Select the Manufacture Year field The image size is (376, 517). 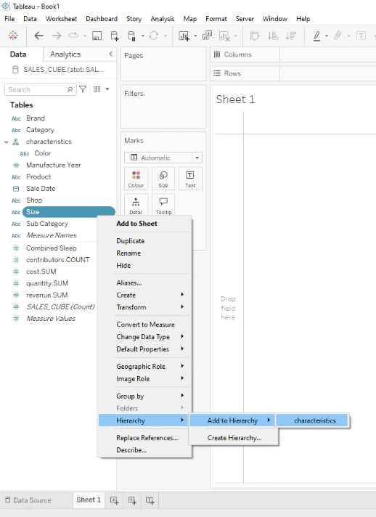[x=54, y=165]
